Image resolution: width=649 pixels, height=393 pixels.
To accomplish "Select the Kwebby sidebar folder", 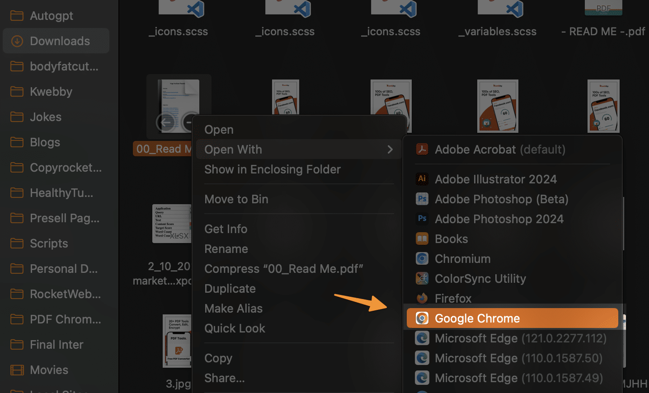I will [x=51, y=92].
